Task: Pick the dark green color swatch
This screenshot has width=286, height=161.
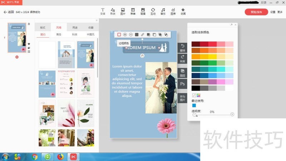Action: (196, 63)
